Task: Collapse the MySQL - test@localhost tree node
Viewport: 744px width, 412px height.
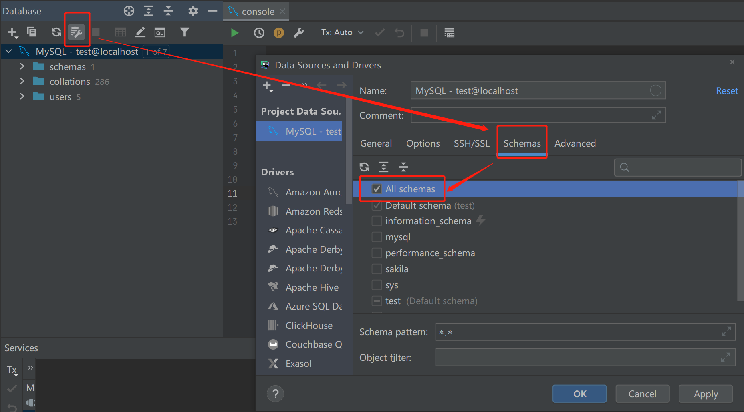Action: (9, 51)
